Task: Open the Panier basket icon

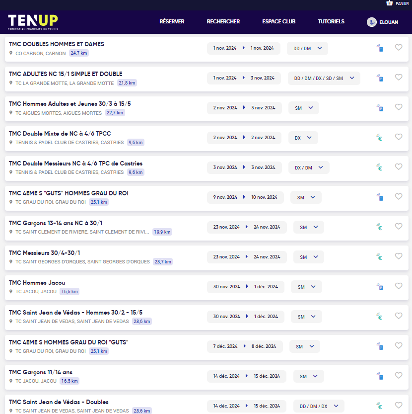Action: (x=389, y=3)
